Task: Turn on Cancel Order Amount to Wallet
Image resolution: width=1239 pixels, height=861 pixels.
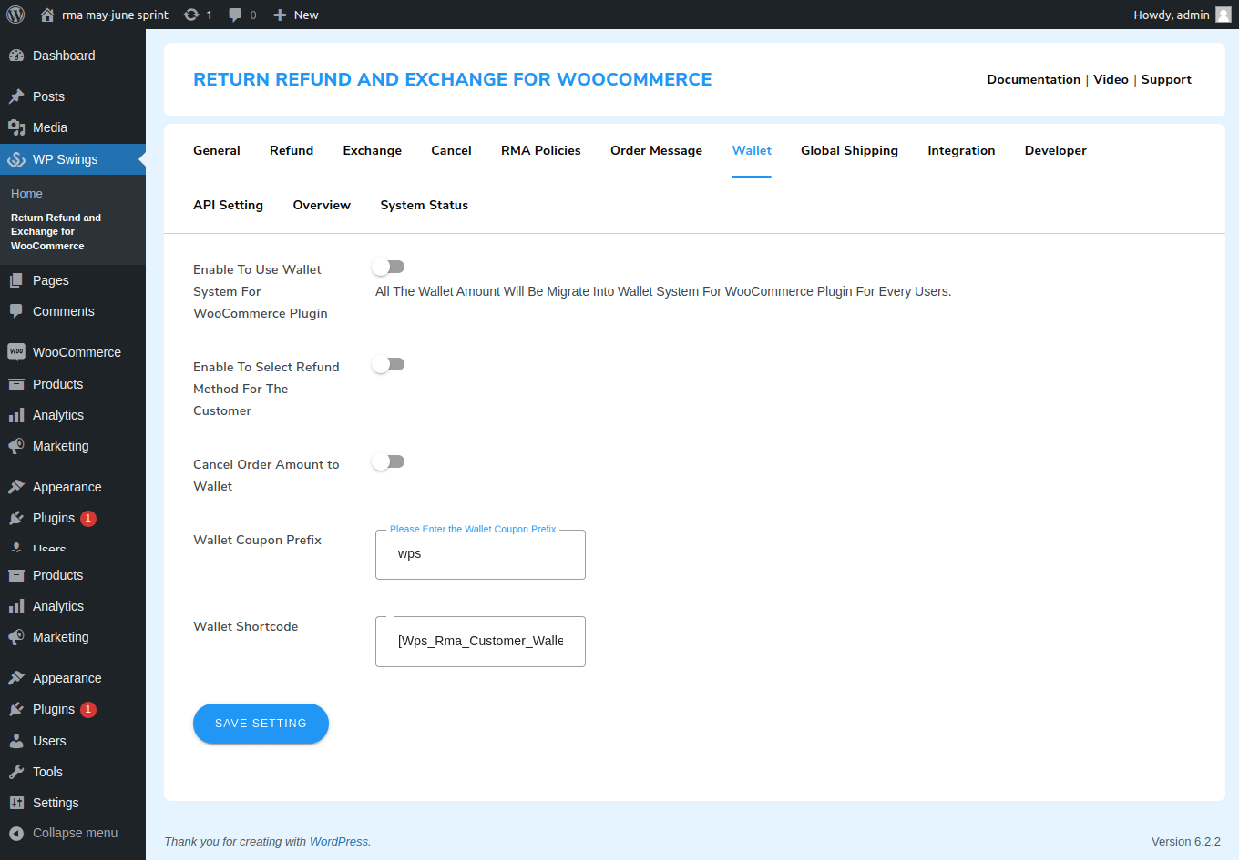Action: [x=388, y=461]
